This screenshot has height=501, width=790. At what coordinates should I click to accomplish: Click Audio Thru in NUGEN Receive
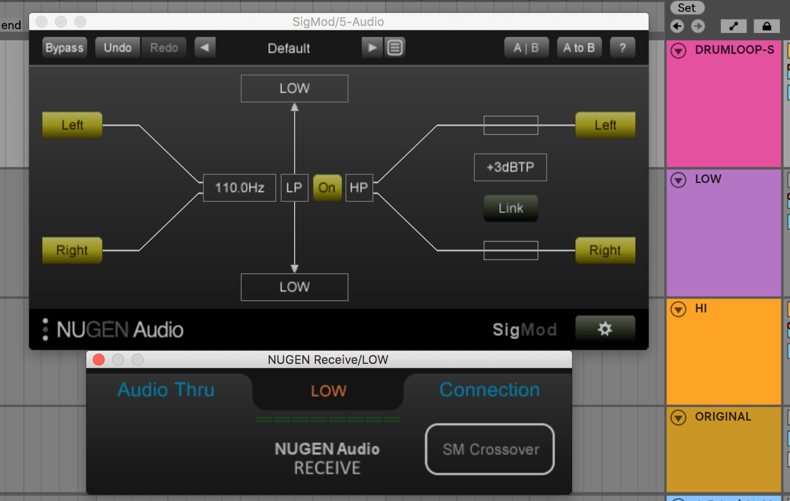pyautogui.click(x=166, y=390)
